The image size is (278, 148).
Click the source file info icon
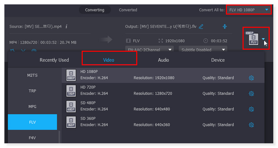pyautogui.click(x=66, y=26)
